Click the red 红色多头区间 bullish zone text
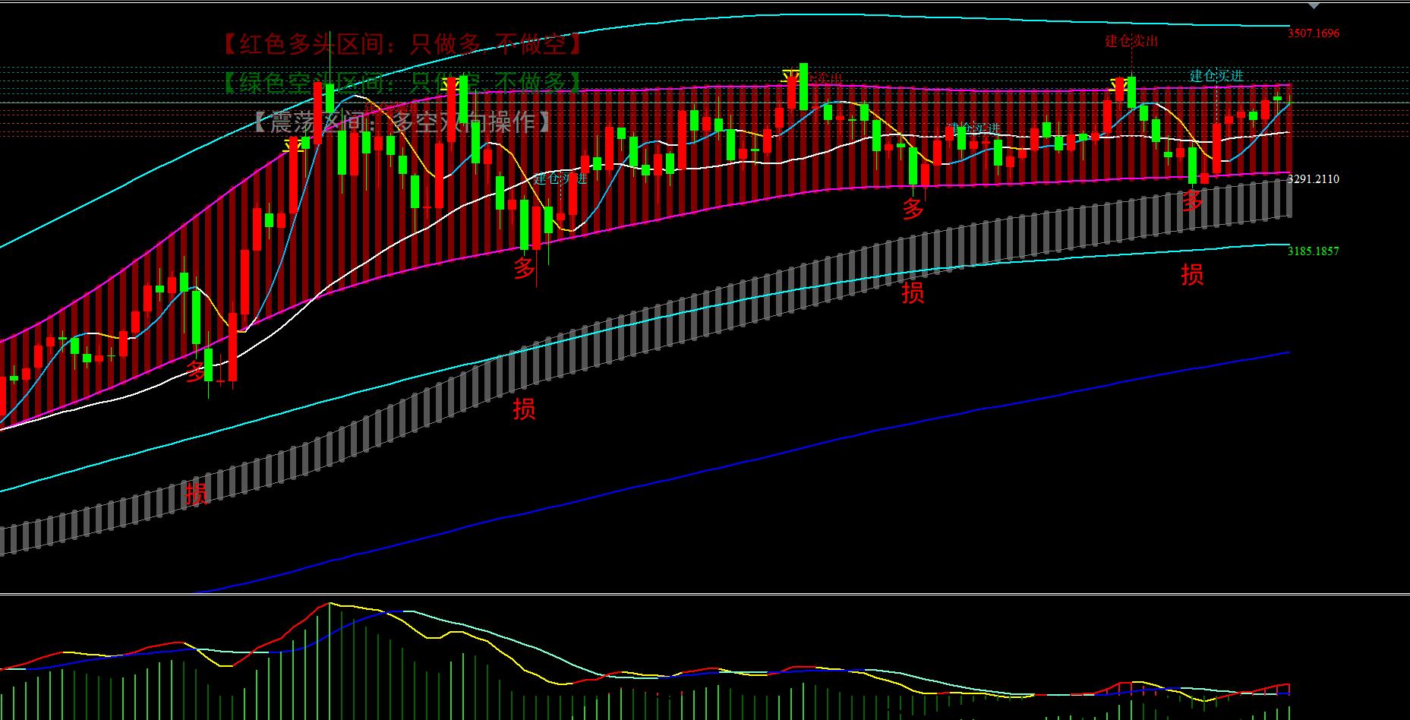The width and height of the screenshot is (1410, 720). tap(403, 45)
